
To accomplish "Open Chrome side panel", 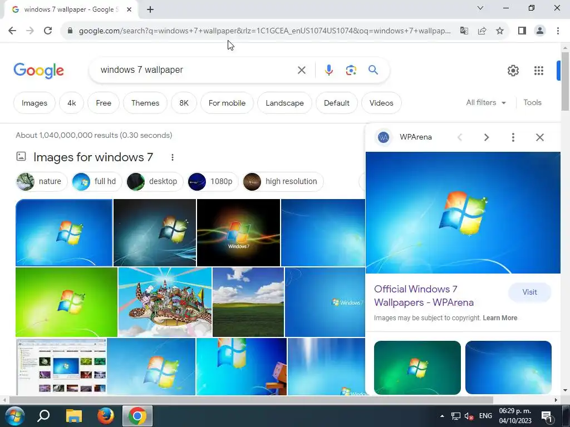I will 522,31.
